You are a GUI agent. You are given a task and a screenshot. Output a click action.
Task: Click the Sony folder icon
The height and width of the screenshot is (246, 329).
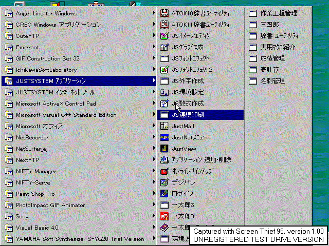9,216
